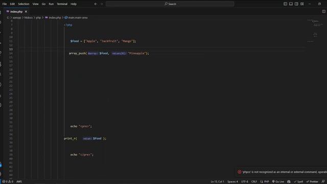Open the errors and warnings status indicator
Viewport: 327px width, 184px height.
click(x=8, y=181)
